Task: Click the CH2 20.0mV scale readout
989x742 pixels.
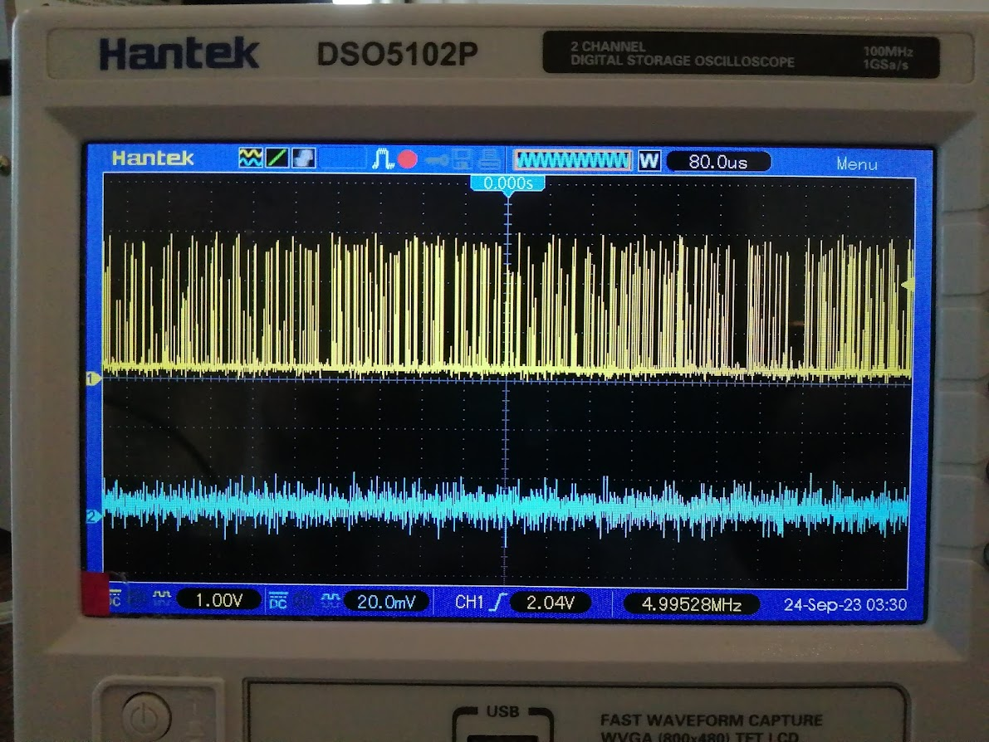Action: coord(387,602)
